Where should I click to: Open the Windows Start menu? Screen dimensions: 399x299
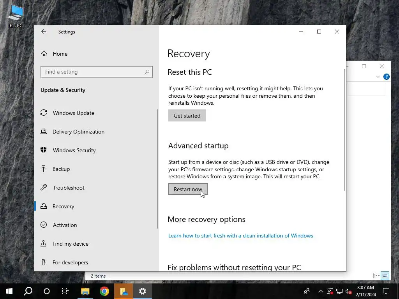(9, 291)
